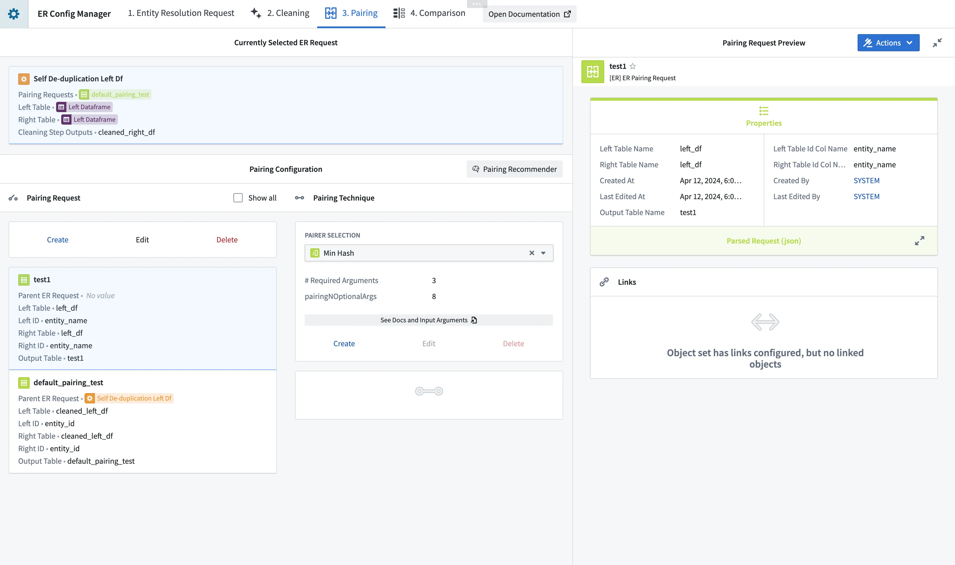Image resolution: width=955 pixels, height=565 pixels.
Task: Open the Pairer Selection dropdown arrow
Action: point(544,253)
